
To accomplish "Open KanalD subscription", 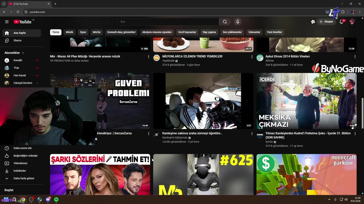I will 22,60.
